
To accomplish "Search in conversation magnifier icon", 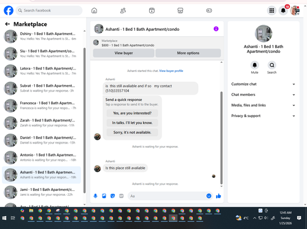I will [272, 65].
